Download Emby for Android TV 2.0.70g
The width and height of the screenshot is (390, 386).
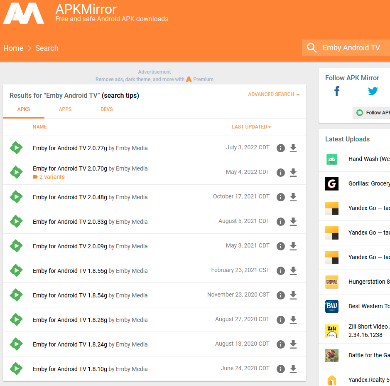pyautogui.click(x=293, y=172)
